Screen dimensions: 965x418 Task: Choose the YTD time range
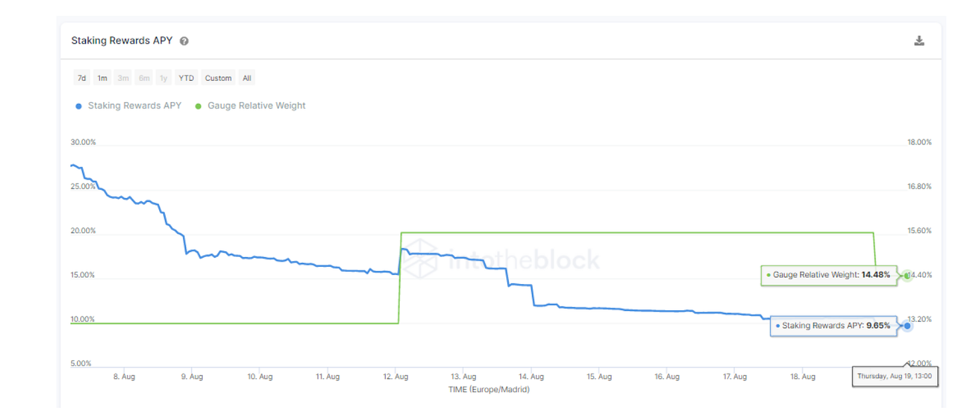pyautogui.click(x=186, y=78)
